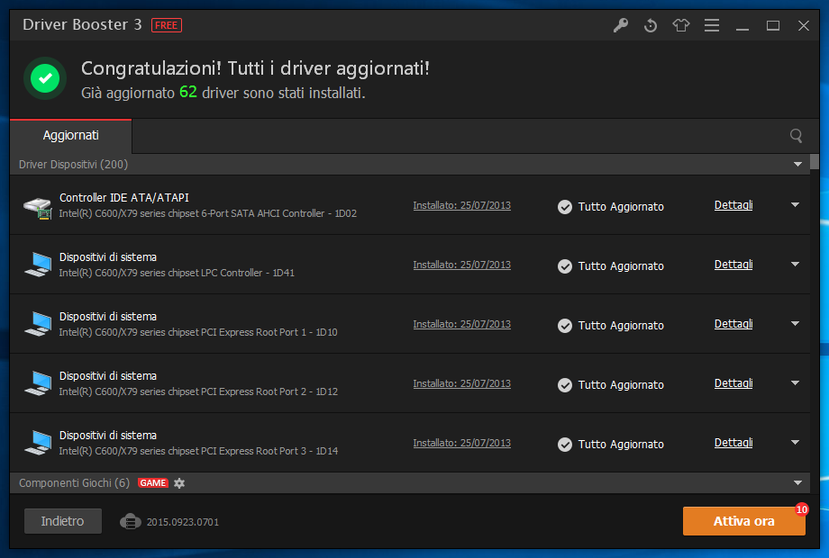Click the red GAME badge
The image size is (829, 558).
point(153,483)
